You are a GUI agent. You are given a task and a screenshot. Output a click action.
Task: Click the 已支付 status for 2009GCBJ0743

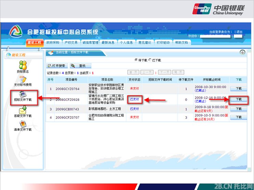point(134,109)
